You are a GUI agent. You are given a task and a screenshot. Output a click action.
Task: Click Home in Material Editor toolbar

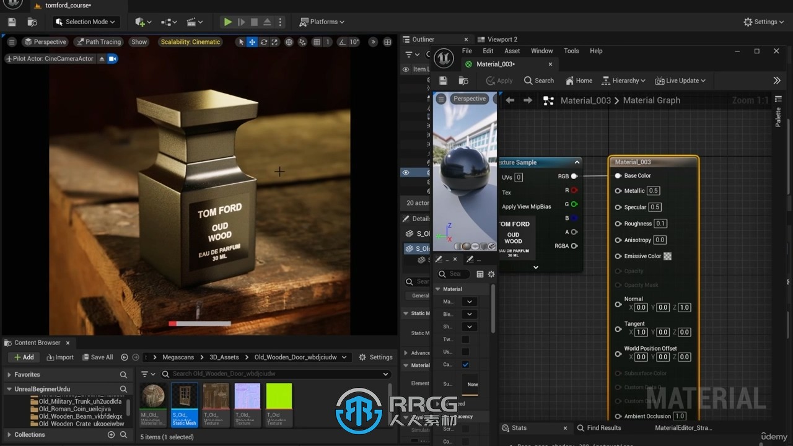579,81
